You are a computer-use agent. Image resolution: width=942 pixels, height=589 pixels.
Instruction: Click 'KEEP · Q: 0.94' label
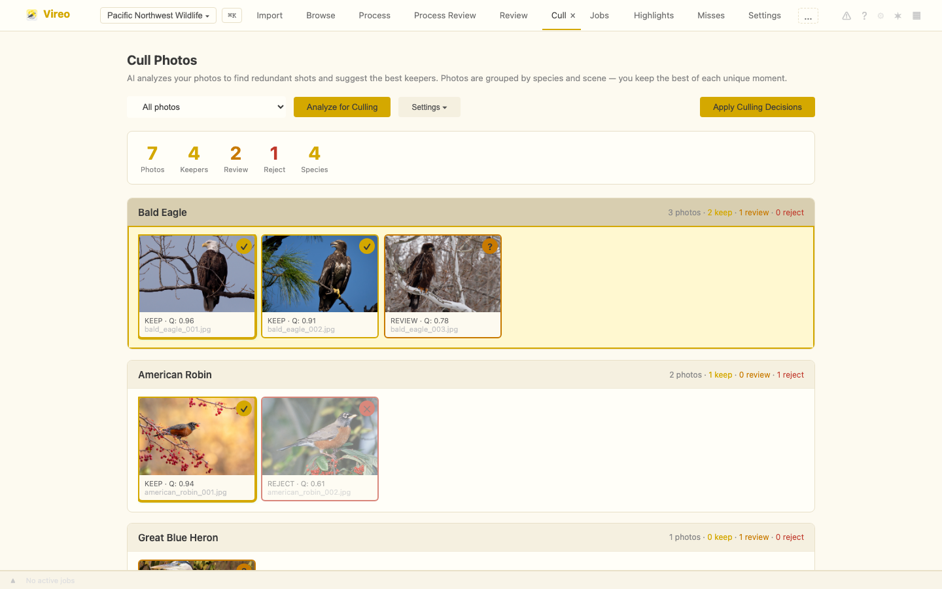point(169,484)
